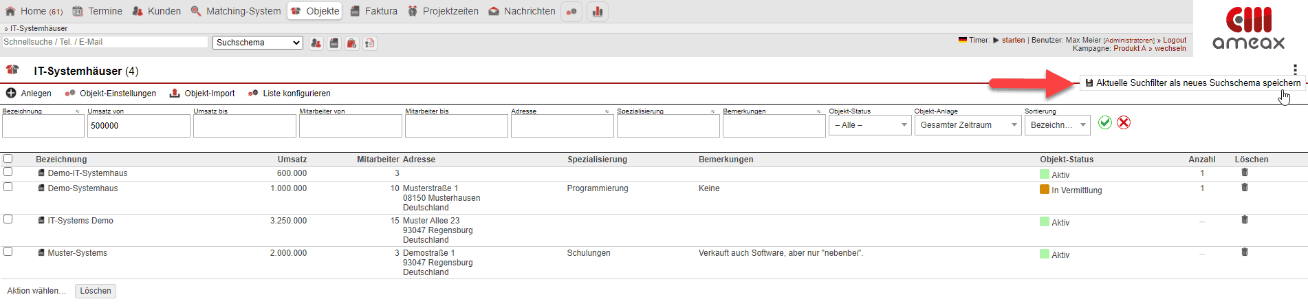The height and width of the screenshot is (306, 1308).
Task: Click the green checkmark apply-filter icon
Action: pyautogui.click(x=1105, y=122)
